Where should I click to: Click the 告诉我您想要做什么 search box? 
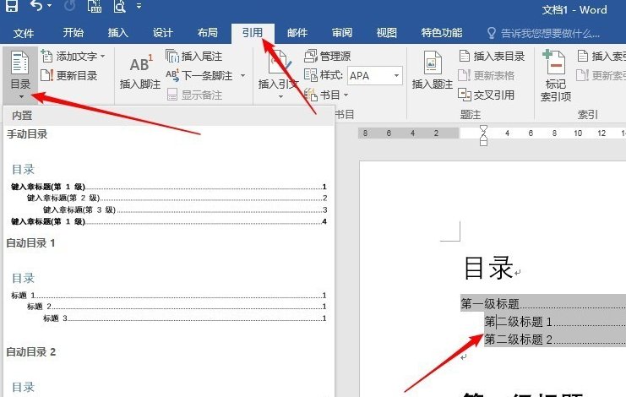tap(544, 33)
